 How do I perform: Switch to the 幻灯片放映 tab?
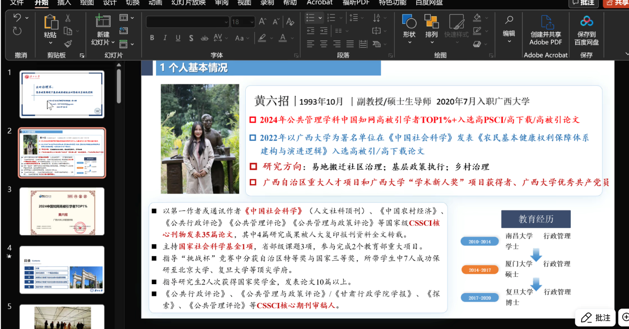click(188, 3)
